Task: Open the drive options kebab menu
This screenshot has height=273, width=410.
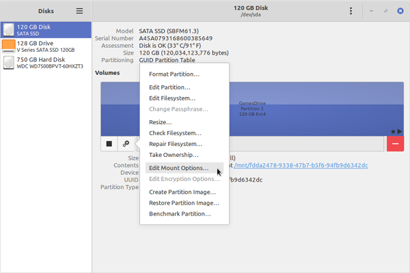Action: 351,11
